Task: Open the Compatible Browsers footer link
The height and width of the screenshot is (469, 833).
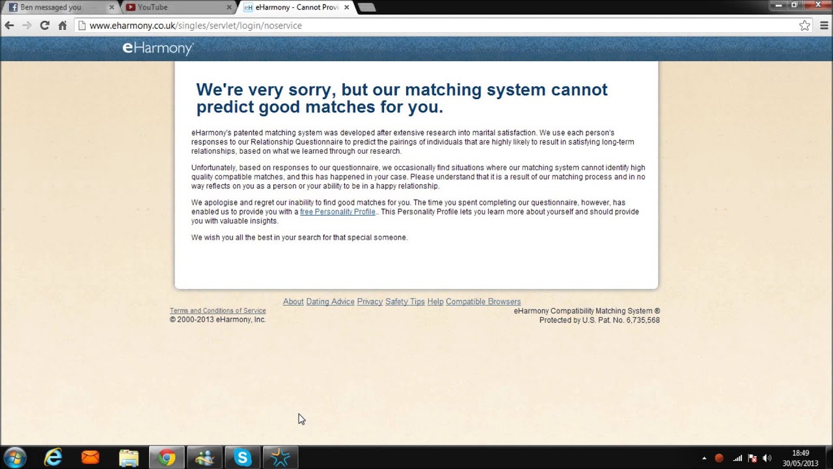Action: [x=483, y=302]
